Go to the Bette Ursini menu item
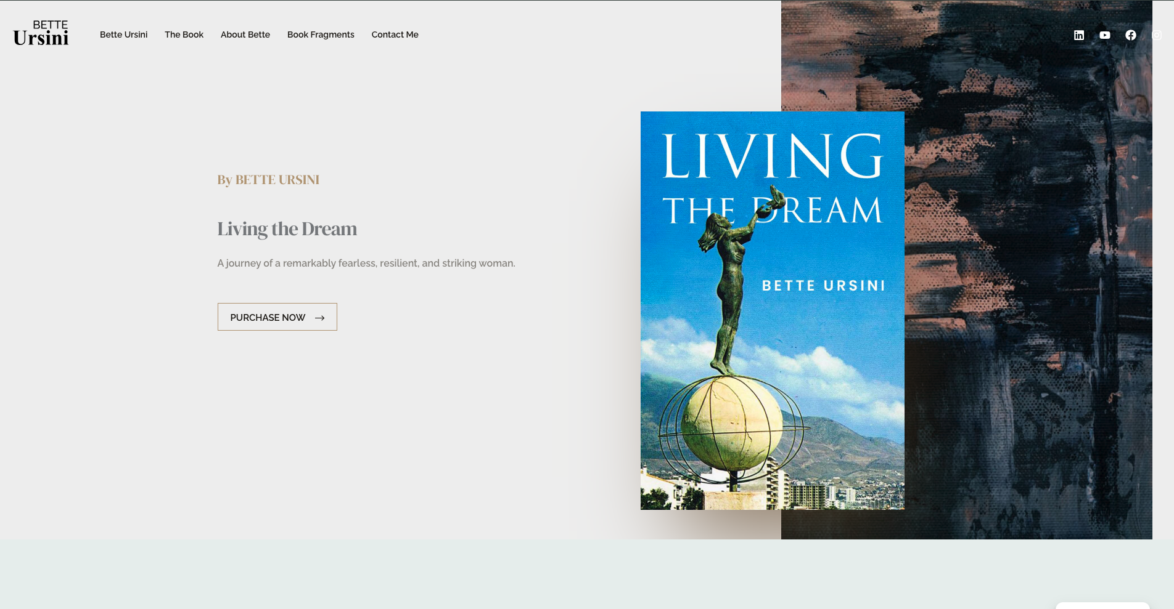Screen dimensions: 1174x609 coord(123,34)
